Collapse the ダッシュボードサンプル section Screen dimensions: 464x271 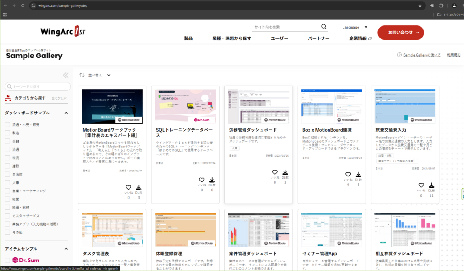[66, 113]
